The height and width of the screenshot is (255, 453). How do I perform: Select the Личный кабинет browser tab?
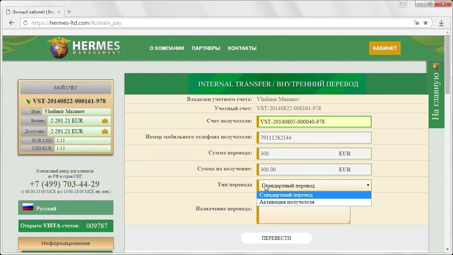(x=34, y=12)
